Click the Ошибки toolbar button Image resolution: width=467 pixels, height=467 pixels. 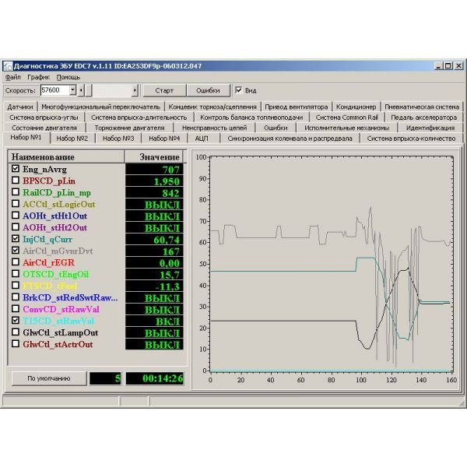click(207, 90)
